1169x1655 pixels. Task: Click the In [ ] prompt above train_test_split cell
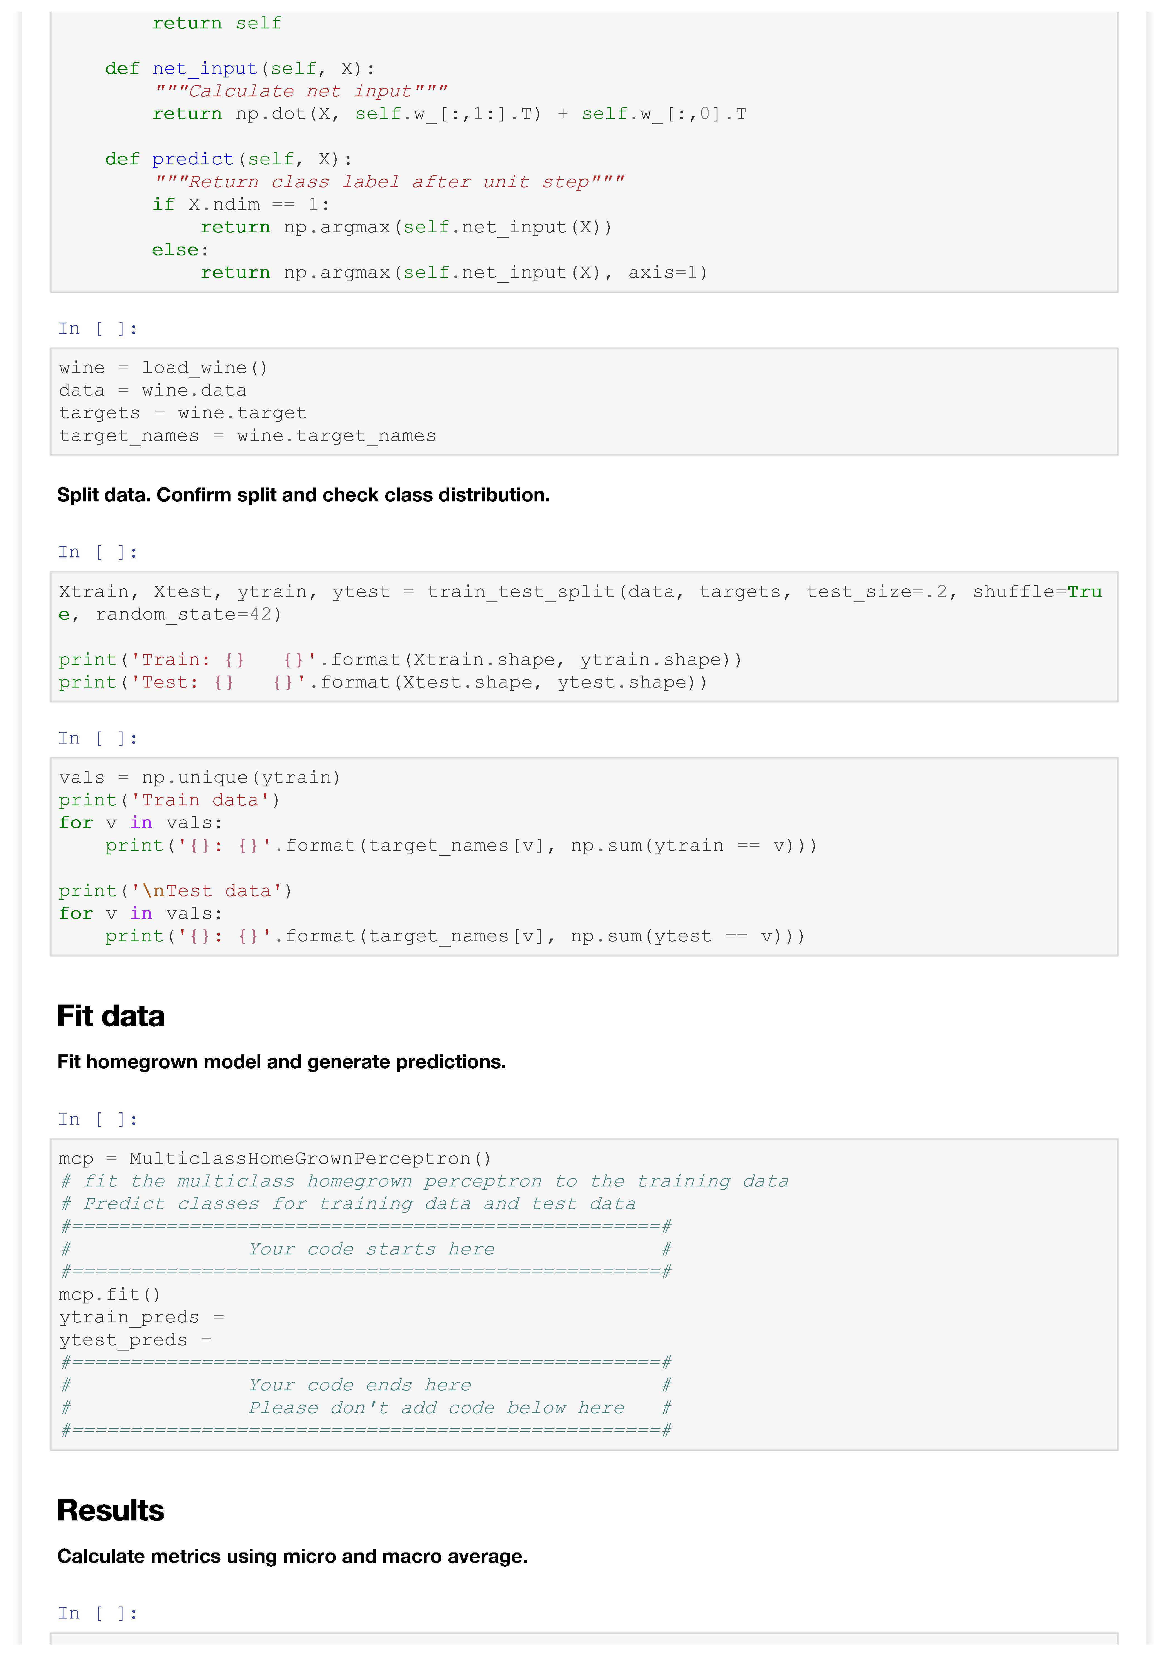[x=98, y=552]
